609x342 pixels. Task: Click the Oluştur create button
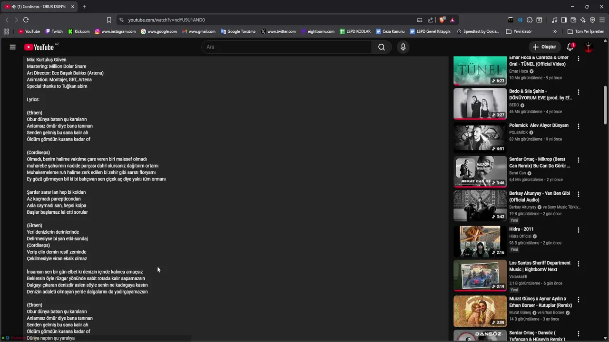pyautogui.click(x=544, y=47)
